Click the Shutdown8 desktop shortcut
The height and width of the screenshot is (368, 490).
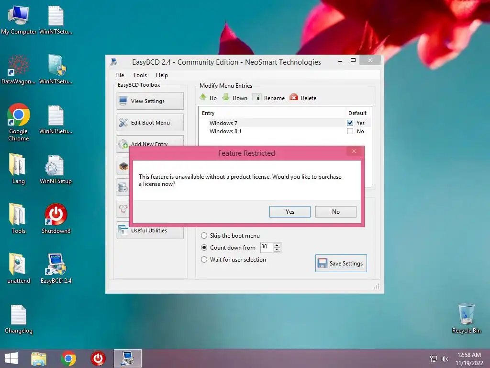point(56,218)
